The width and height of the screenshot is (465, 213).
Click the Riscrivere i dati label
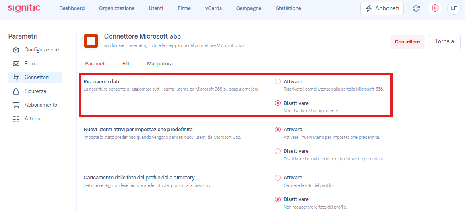pyautogui.click(x=101, y=81)
